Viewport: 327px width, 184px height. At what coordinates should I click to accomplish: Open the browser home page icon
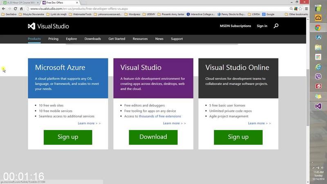click(21, 9)
